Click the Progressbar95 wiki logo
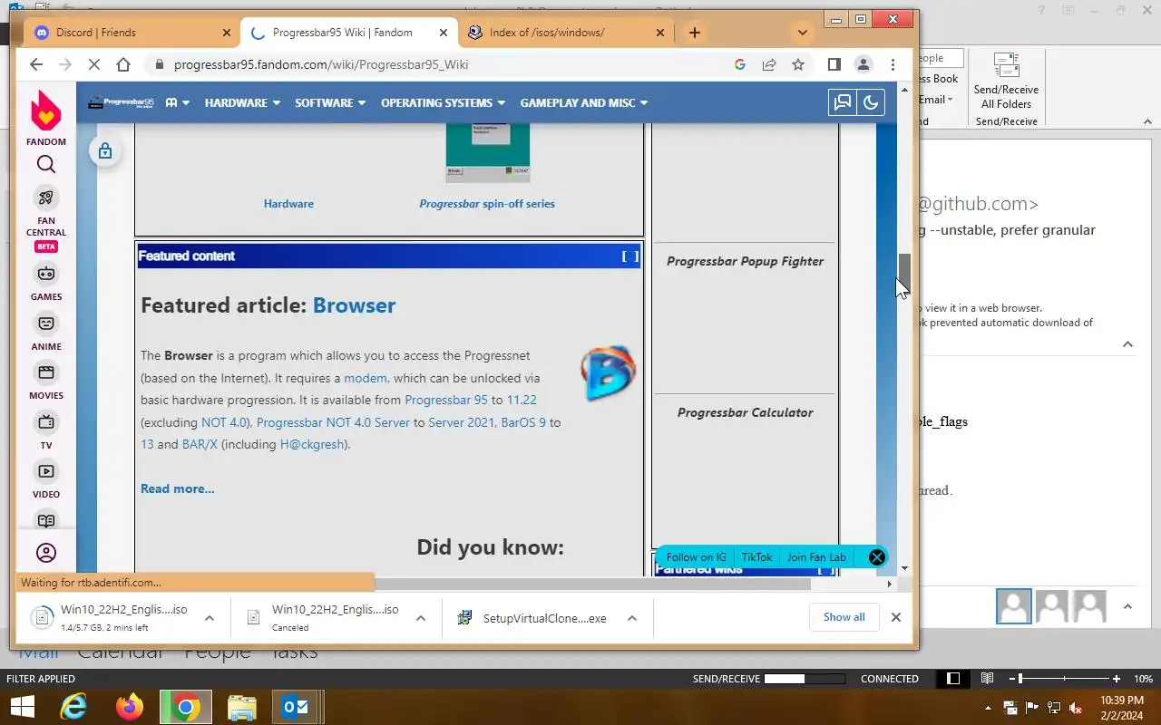The width and height of the screenshot is (1161, 725). pos(121,102)
